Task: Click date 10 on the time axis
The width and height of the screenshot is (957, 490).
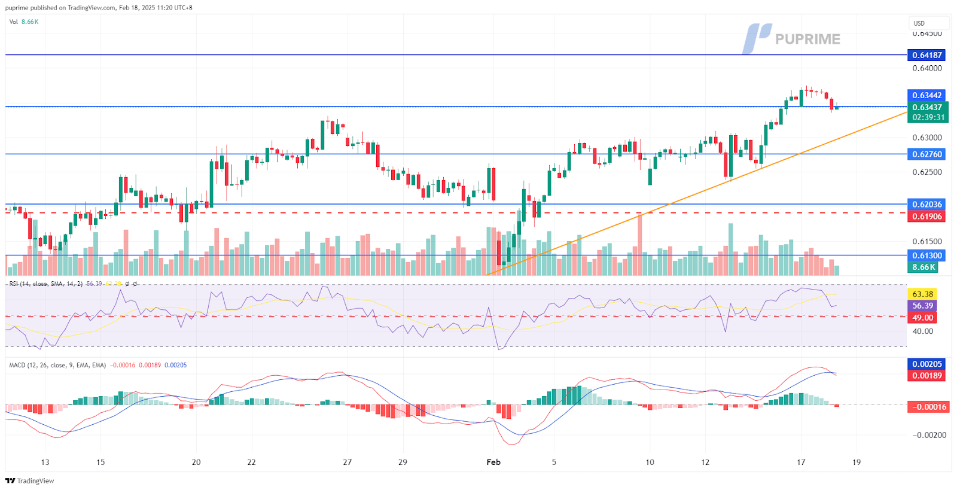Action: point(650,462)
